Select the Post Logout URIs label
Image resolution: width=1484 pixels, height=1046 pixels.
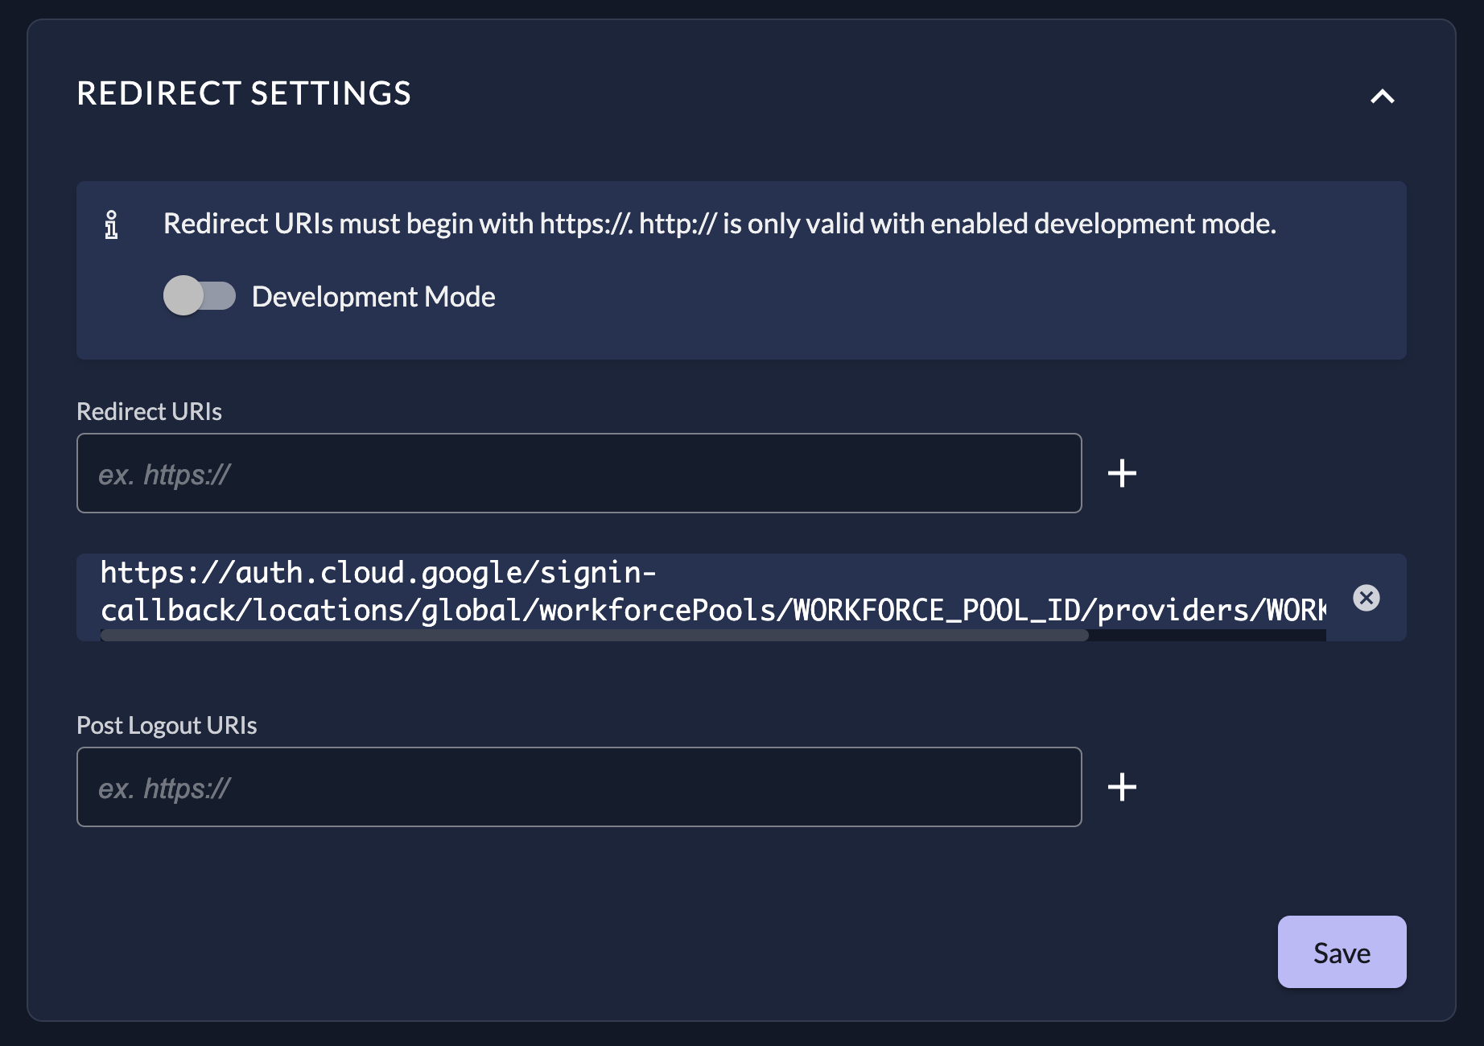(166, 725)
